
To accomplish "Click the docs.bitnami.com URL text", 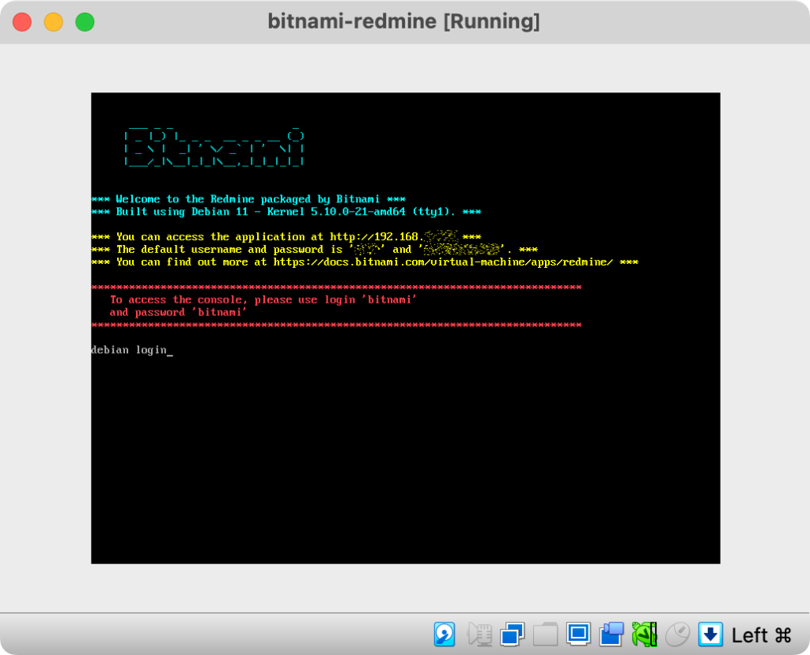I will tap(443, 262).
